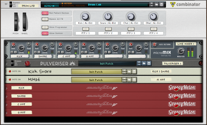Solo the KICK mixer channel
Image resolution: width=207 pixels, height=125 pixels.
coord(16,52)
